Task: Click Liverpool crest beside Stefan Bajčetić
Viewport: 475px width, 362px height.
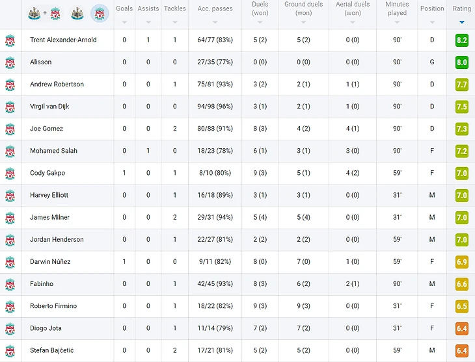Action: coord(10,350)
